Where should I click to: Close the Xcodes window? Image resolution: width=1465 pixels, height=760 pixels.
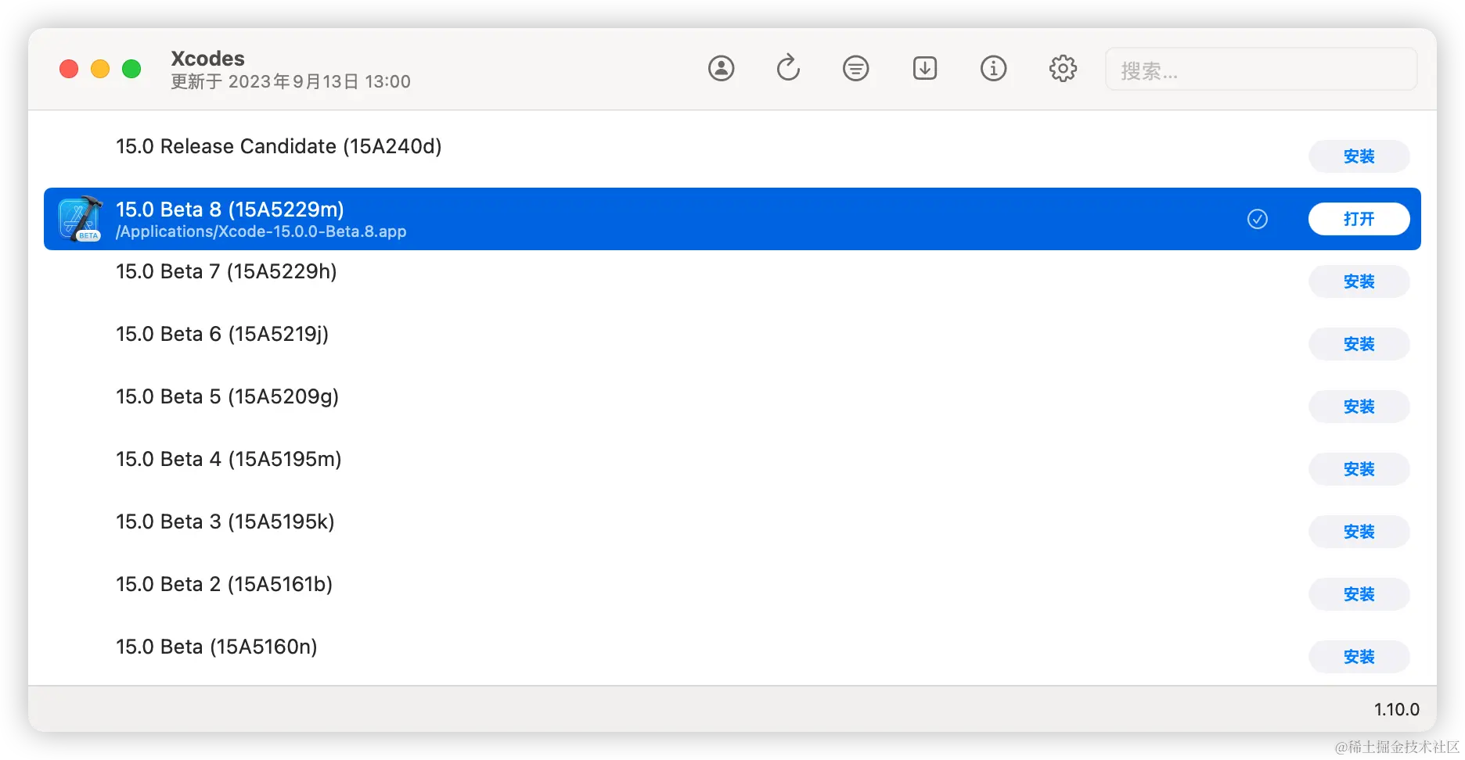click(69, 69)
